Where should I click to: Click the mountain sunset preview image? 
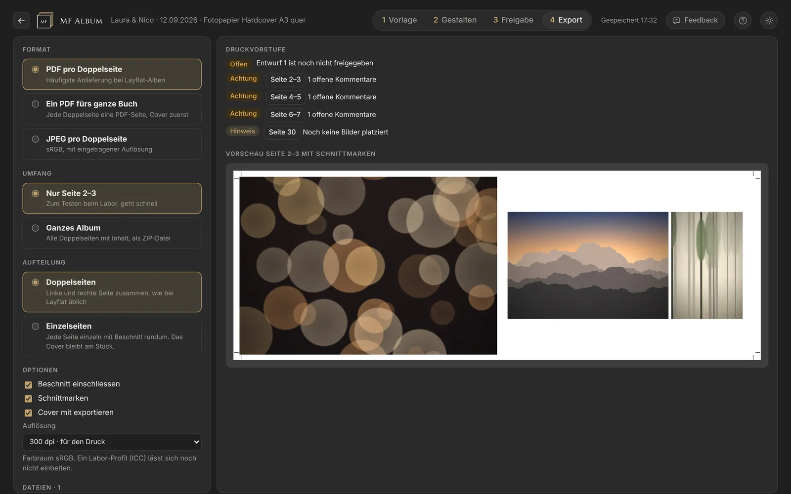point(588,265)
